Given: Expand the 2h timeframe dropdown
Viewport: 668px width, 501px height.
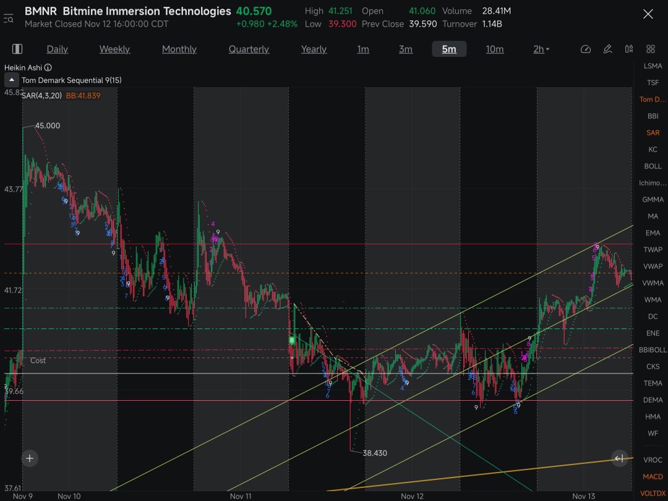Looking at the screenshot, I should tap(541, 49).
